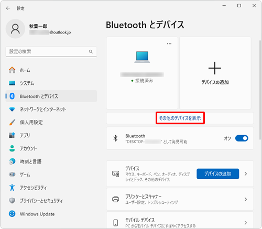Click the デバイスの追加 label under the plus
This screenshot has width=262, height=229.
click(x=215, y=82)
